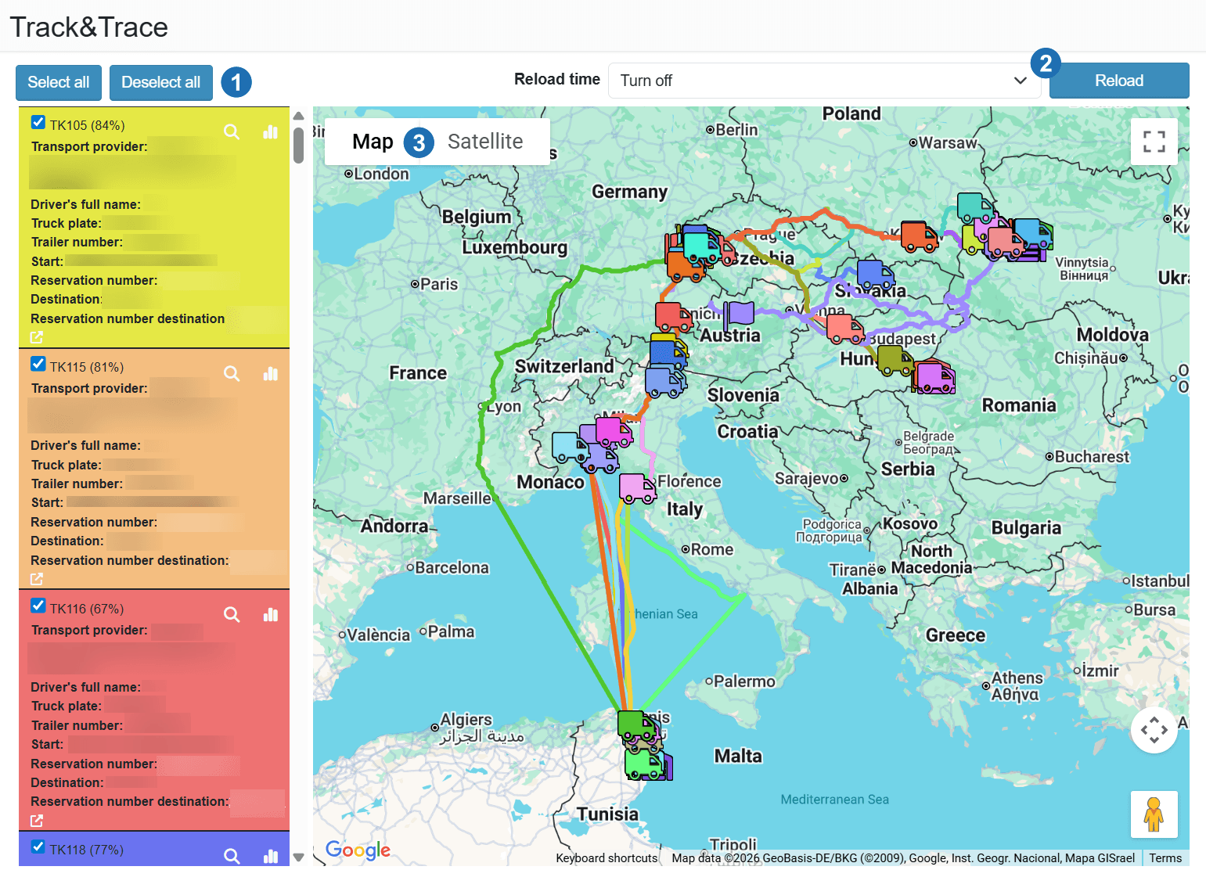Click the Street View pegman icon
This screenshot has height=870, width=1206.
point(1154,814)
